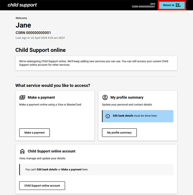Click the Child Support online account card heading
The width and height of the screenshot is (193, 195).
[51, 151]
